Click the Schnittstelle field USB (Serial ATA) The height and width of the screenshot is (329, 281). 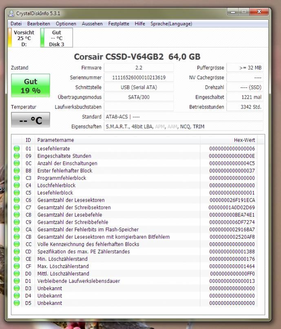tap(139, 87)
